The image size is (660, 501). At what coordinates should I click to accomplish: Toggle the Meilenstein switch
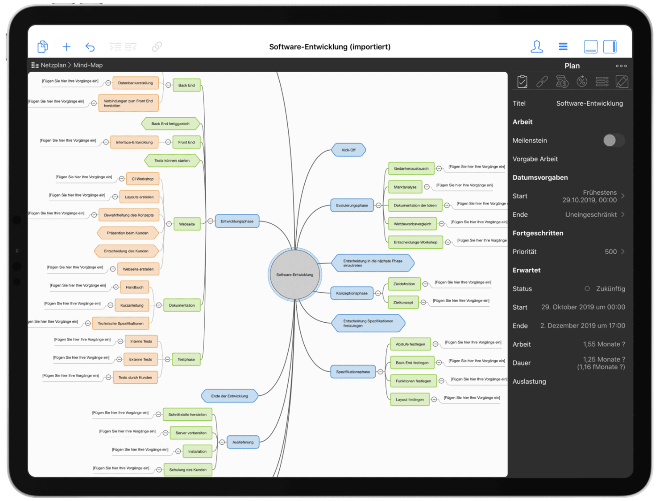coord(614,140)
